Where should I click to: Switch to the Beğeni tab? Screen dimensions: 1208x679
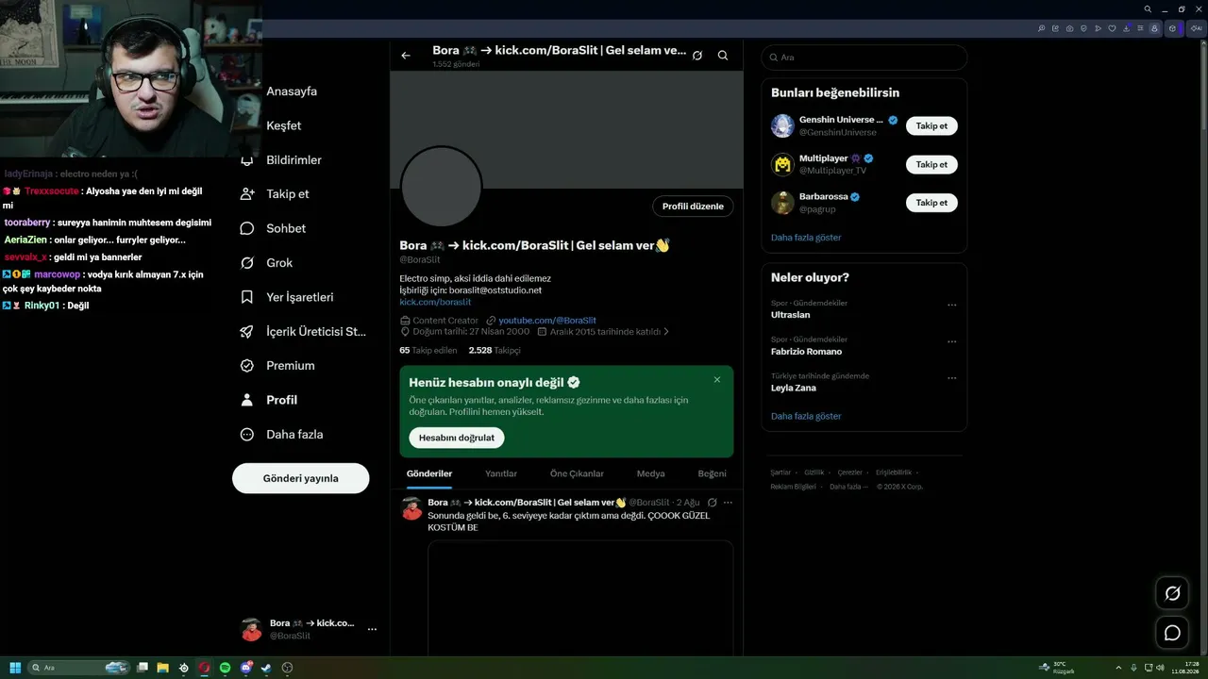point(713,473)
